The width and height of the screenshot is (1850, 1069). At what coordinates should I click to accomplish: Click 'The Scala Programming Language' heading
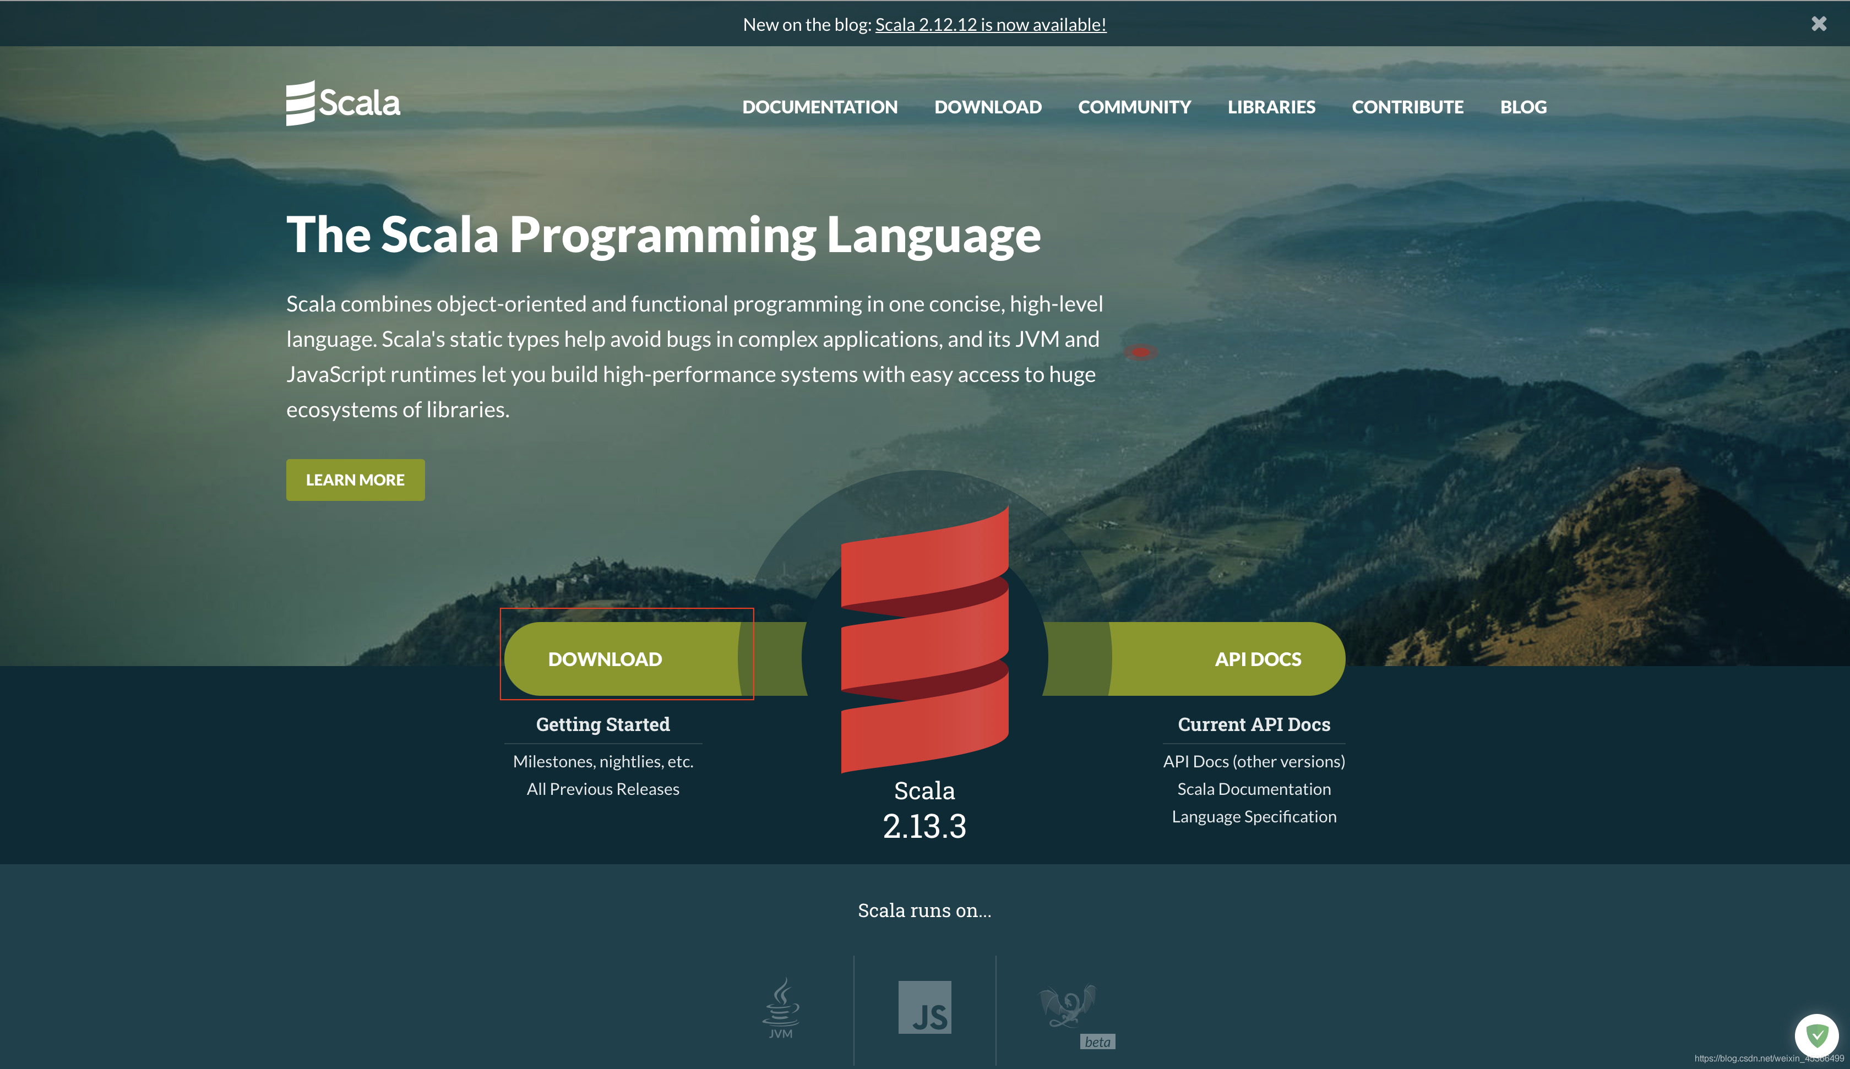tap(663, 235)
